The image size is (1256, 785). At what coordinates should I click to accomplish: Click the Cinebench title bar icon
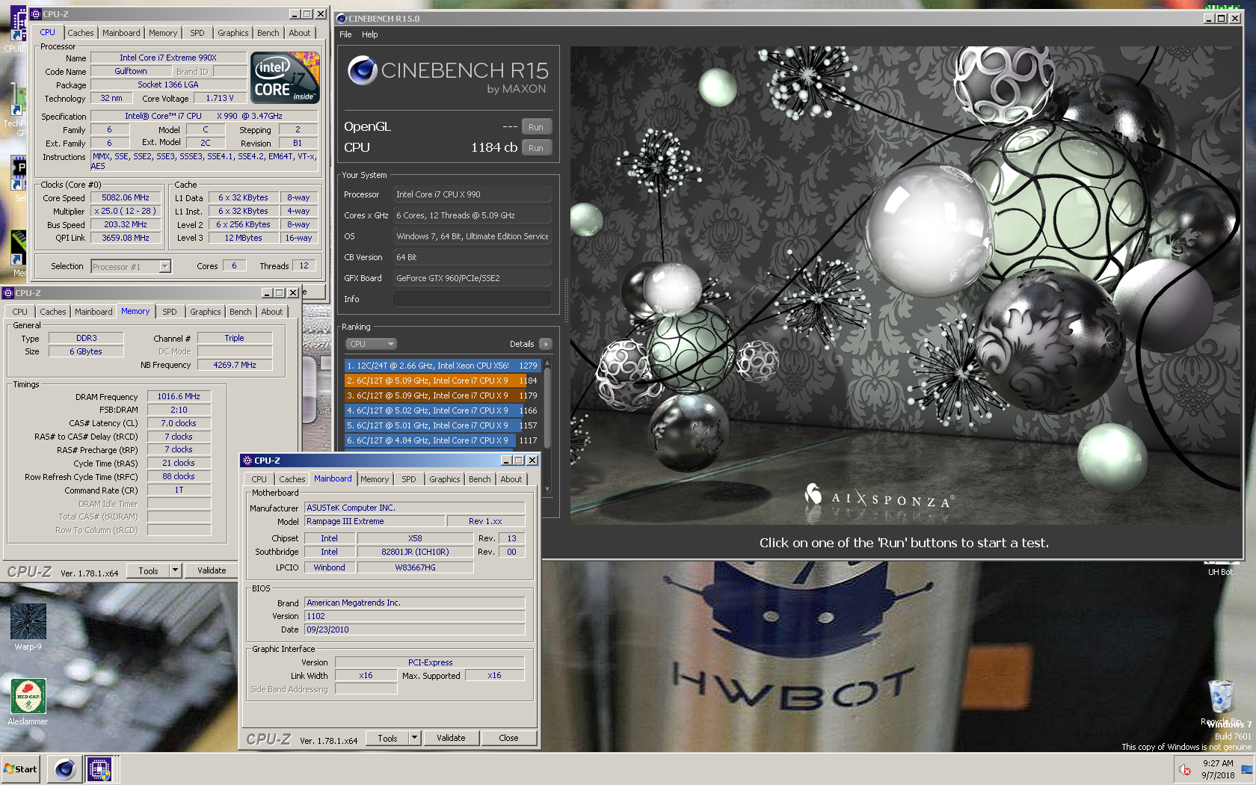click(x=342, y=19)
